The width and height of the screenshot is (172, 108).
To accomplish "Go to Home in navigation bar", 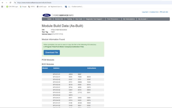I will (x=49, y=19).
